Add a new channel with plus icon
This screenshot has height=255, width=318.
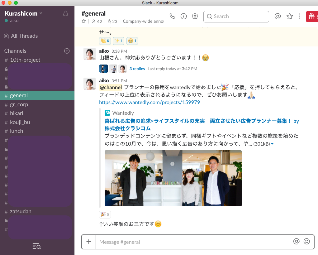(x=67, y=51)
